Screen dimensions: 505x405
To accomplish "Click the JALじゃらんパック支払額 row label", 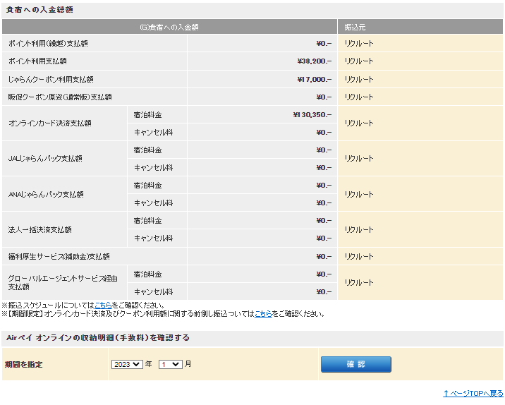I will coord(46,159).
